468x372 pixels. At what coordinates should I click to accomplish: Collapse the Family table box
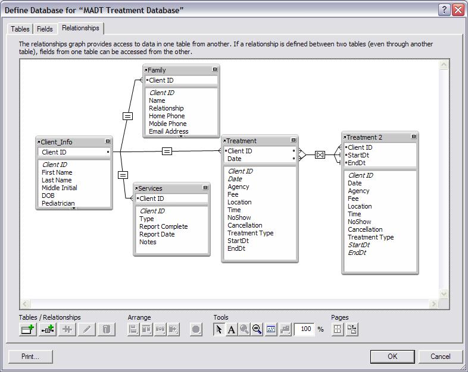(x=215, y=70)
